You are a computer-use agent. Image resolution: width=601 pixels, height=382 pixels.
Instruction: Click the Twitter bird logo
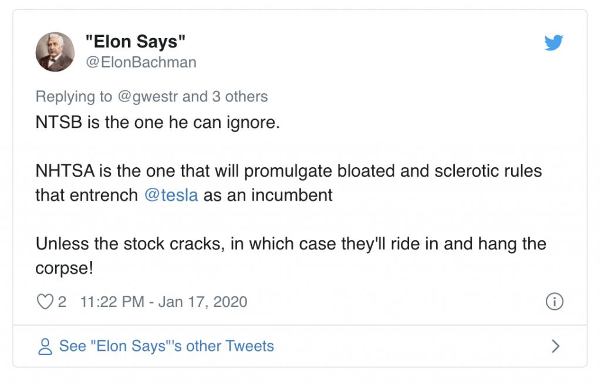pyautogui.click(x=553, y=43)
